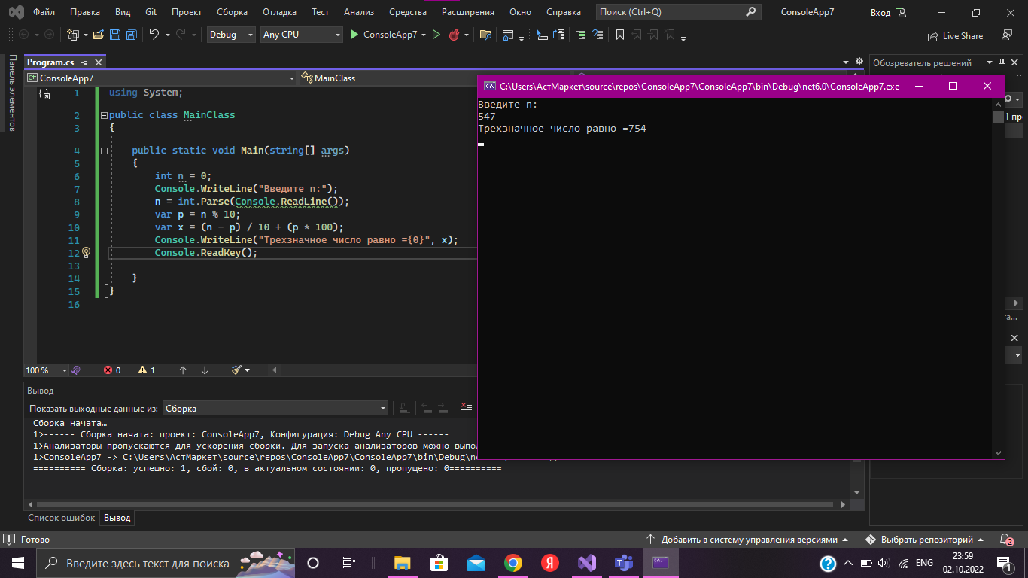Open the Any CPU platform dropdown
Viewport: 1028px width, 578px height.
coord(301,34)
